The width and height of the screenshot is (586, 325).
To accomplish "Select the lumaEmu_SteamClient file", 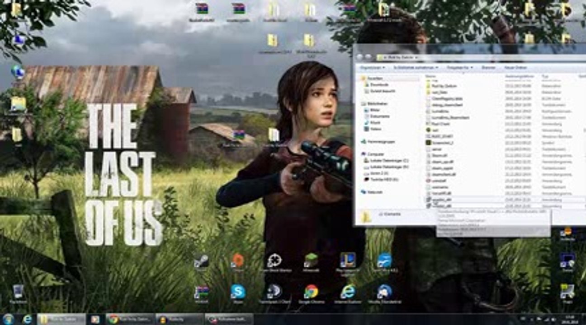I will (x=448, y=117).
